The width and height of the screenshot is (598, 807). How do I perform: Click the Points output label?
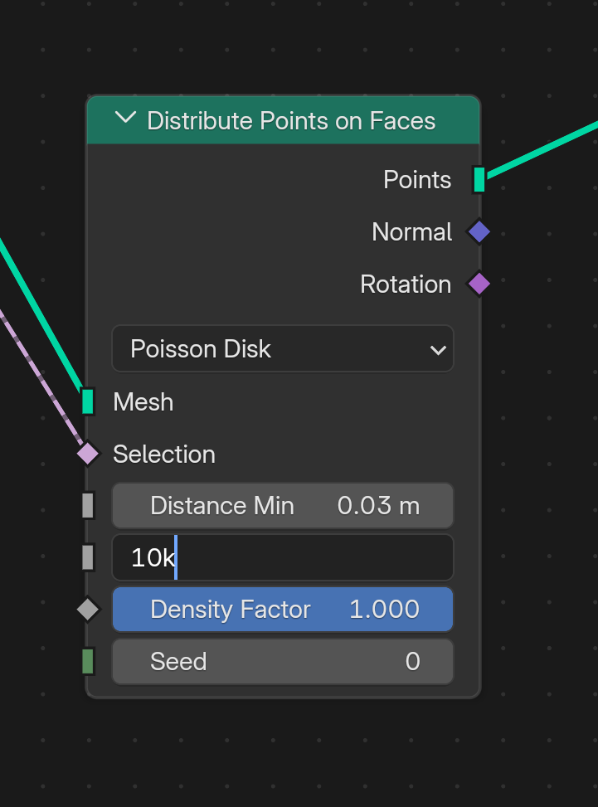click(x=417, y=180)
